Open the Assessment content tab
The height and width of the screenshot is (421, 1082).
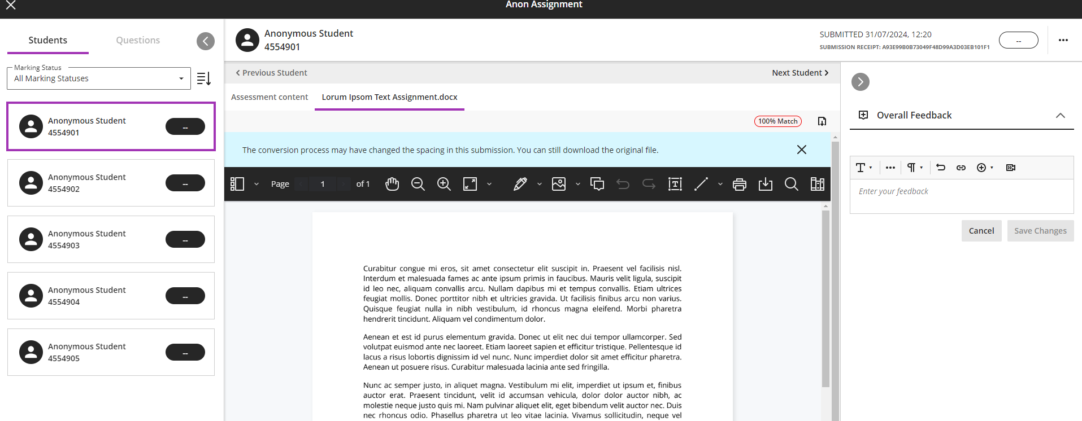pyautogui.click(x=270, y=97)
